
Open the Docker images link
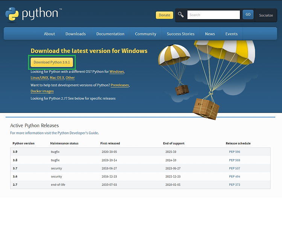coord(42,91)
